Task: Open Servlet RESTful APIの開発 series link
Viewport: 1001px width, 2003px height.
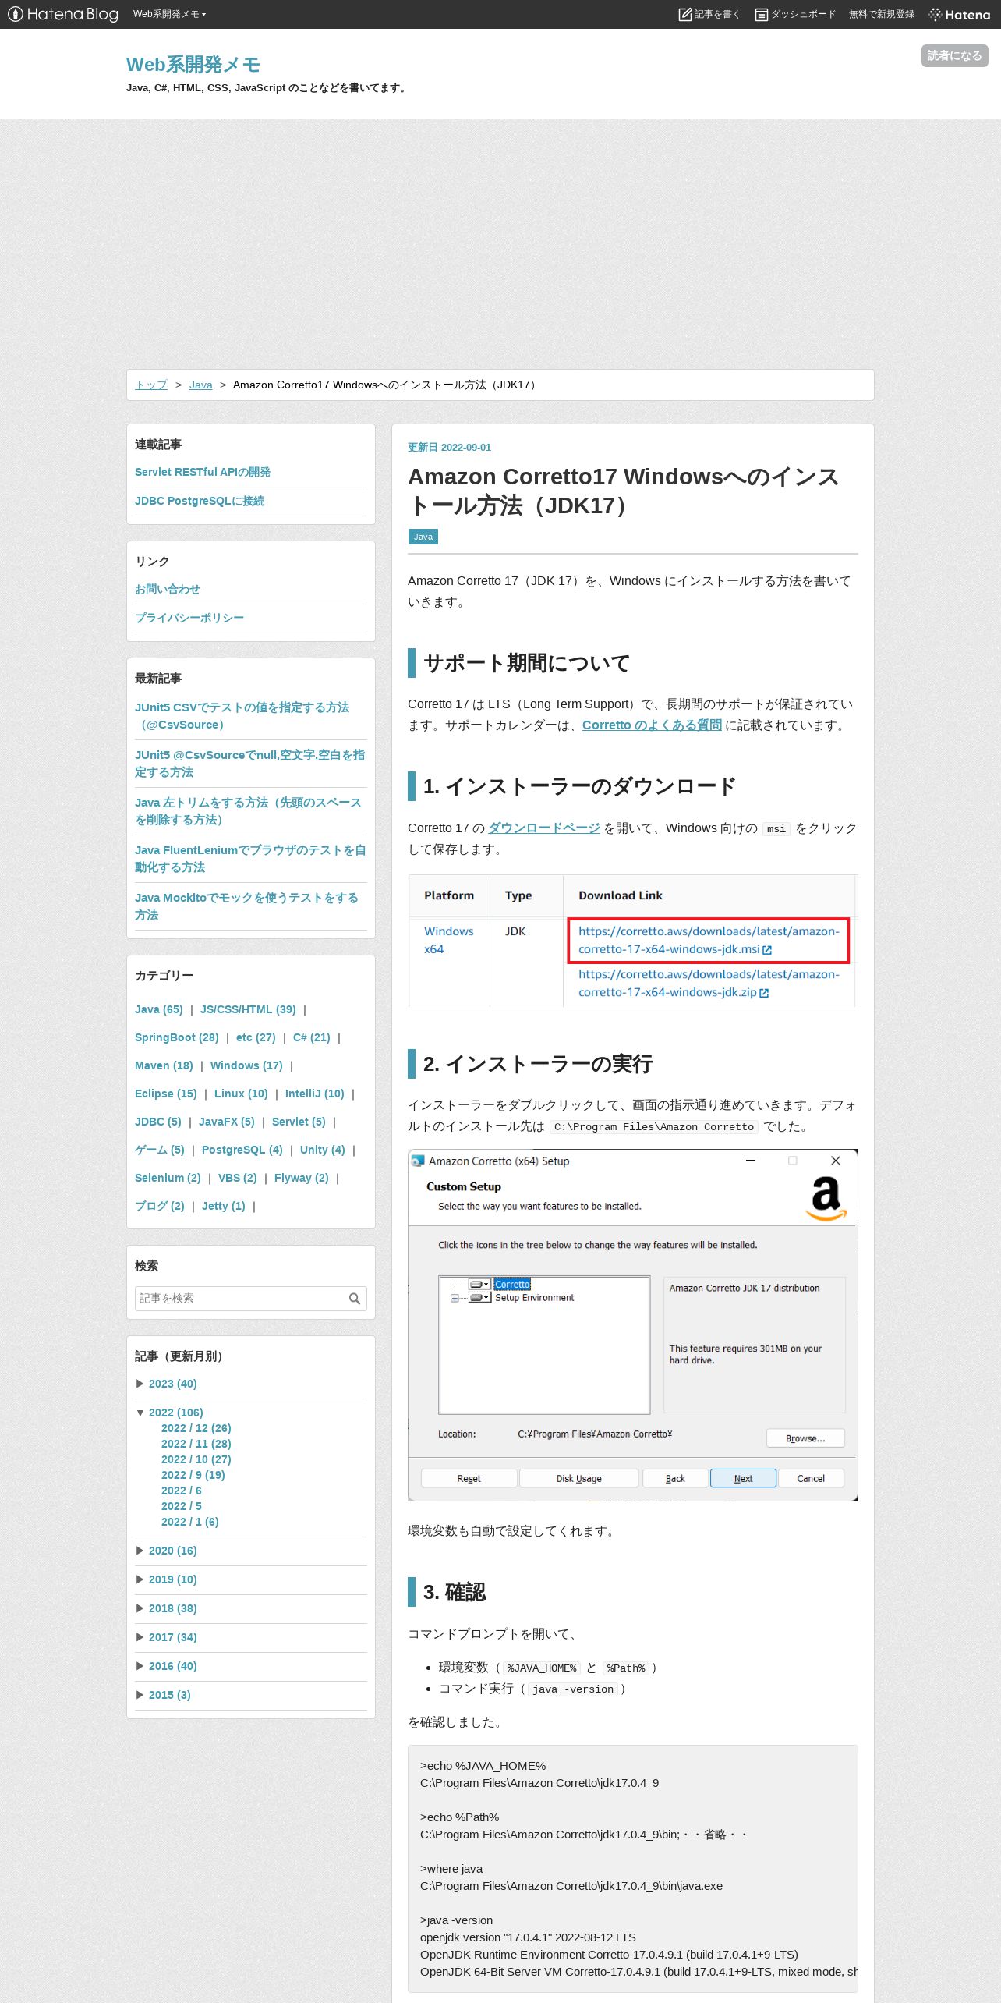Action: click(203, 472)
